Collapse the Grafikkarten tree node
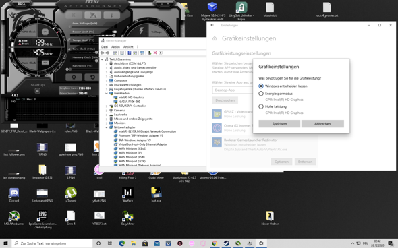Screen dimensions: 398x248 pos(107,93)
